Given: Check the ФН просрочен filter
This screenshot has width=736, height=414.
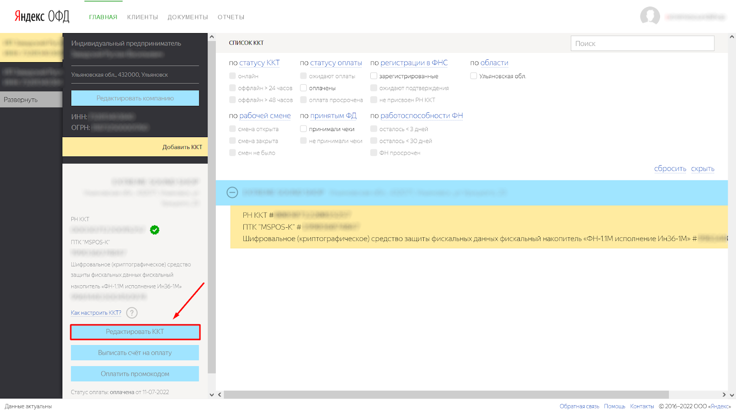Looking at the screenshot, I should click(x=374, y=153).
